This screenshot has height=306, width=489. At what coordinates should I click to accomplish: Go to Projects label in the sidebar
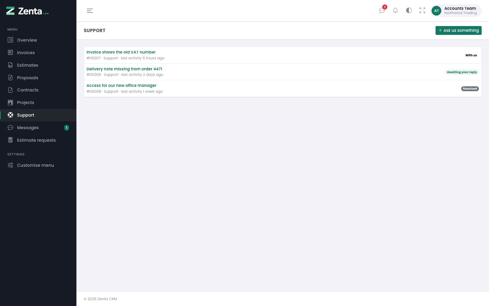click(x=26, y=103)
